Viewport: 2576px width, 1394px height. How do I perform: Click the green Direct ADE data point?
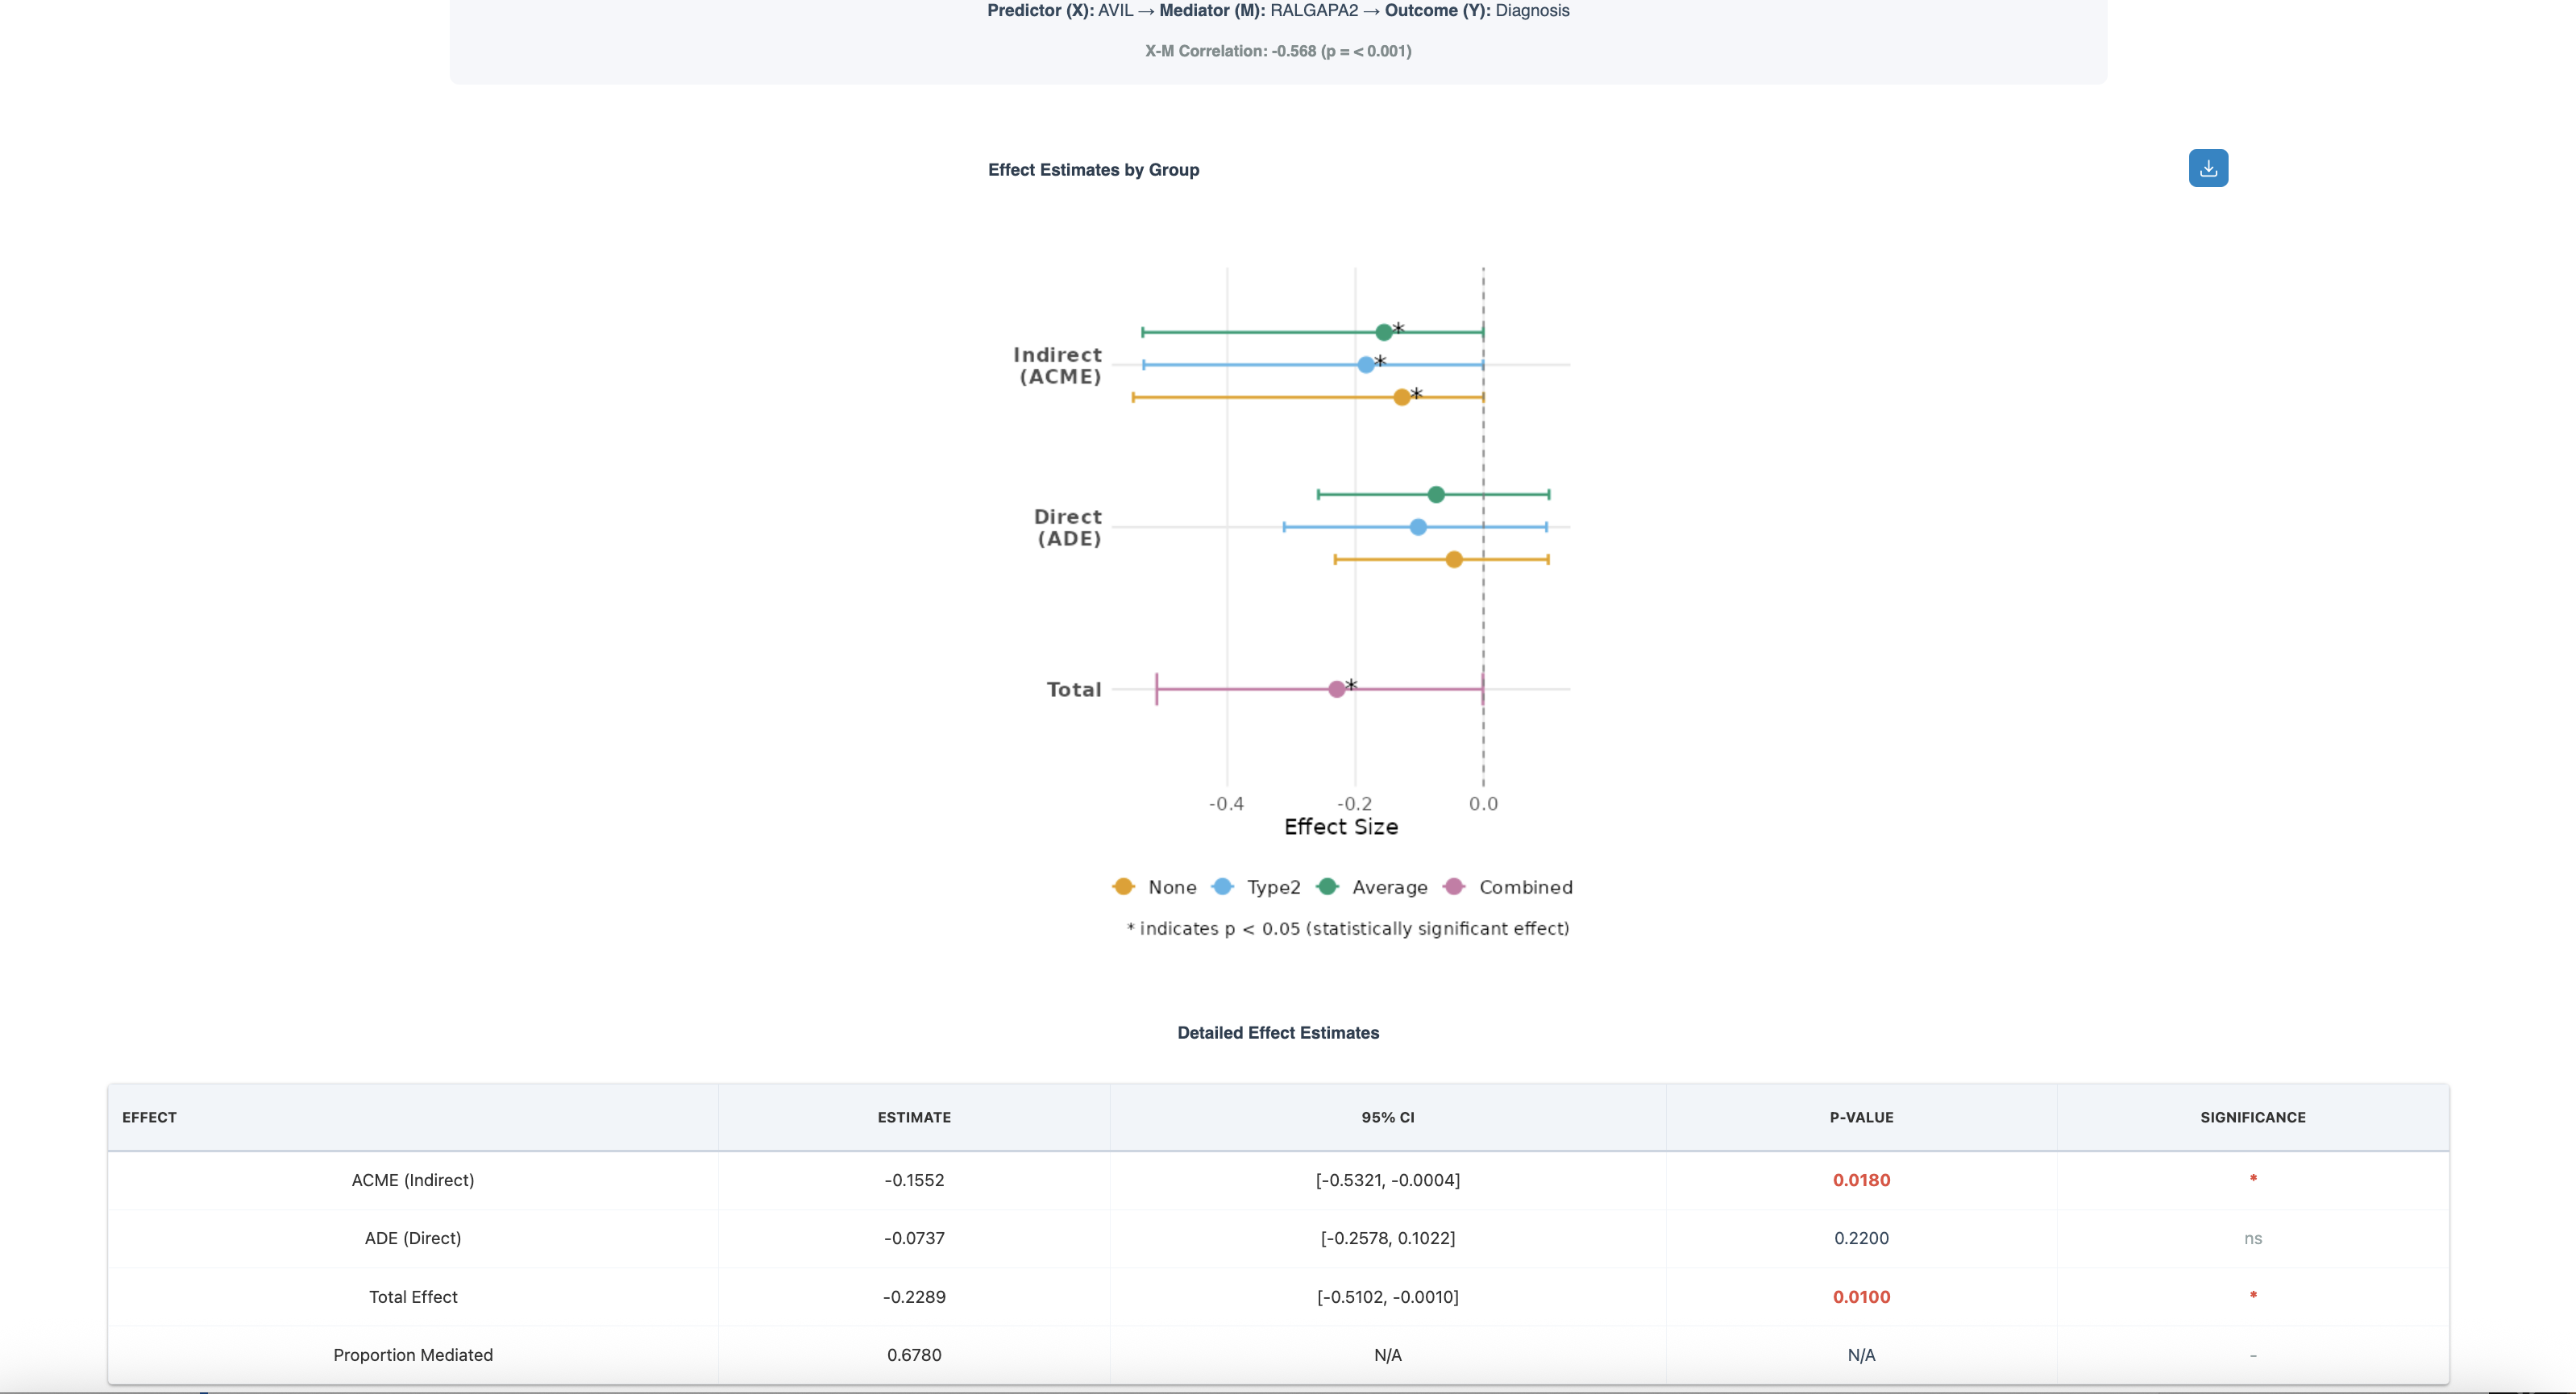click(x=1436, y=494)
